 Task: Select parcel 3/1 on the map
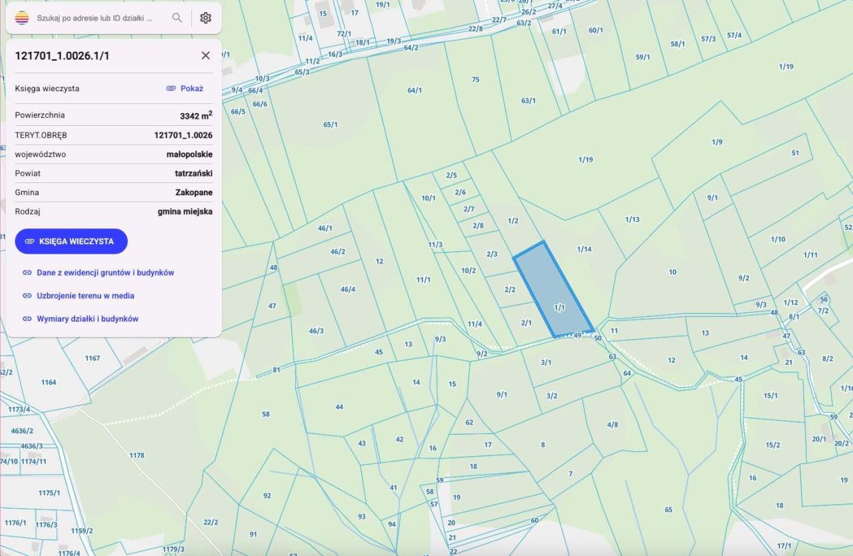[546, 362]
